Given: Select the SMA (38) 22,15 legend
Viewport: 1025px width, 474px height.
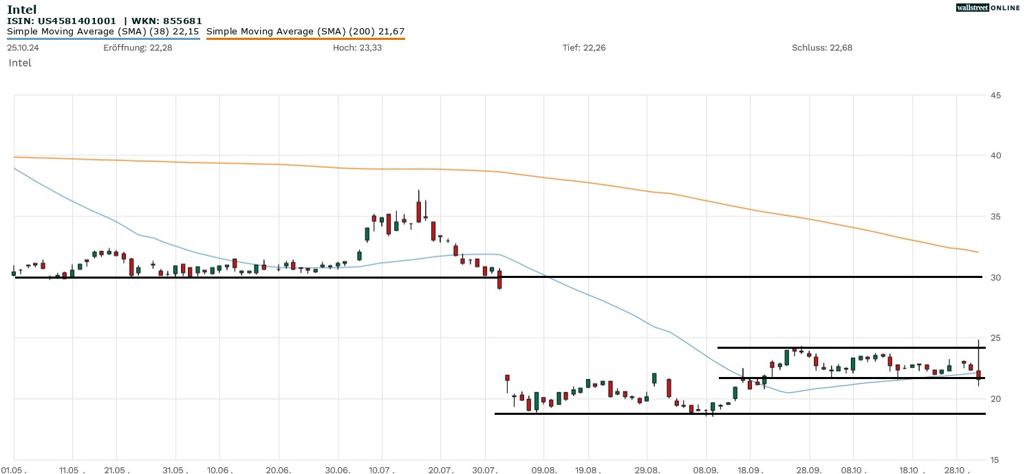Looking at the screenshot, I should (103, 31).
